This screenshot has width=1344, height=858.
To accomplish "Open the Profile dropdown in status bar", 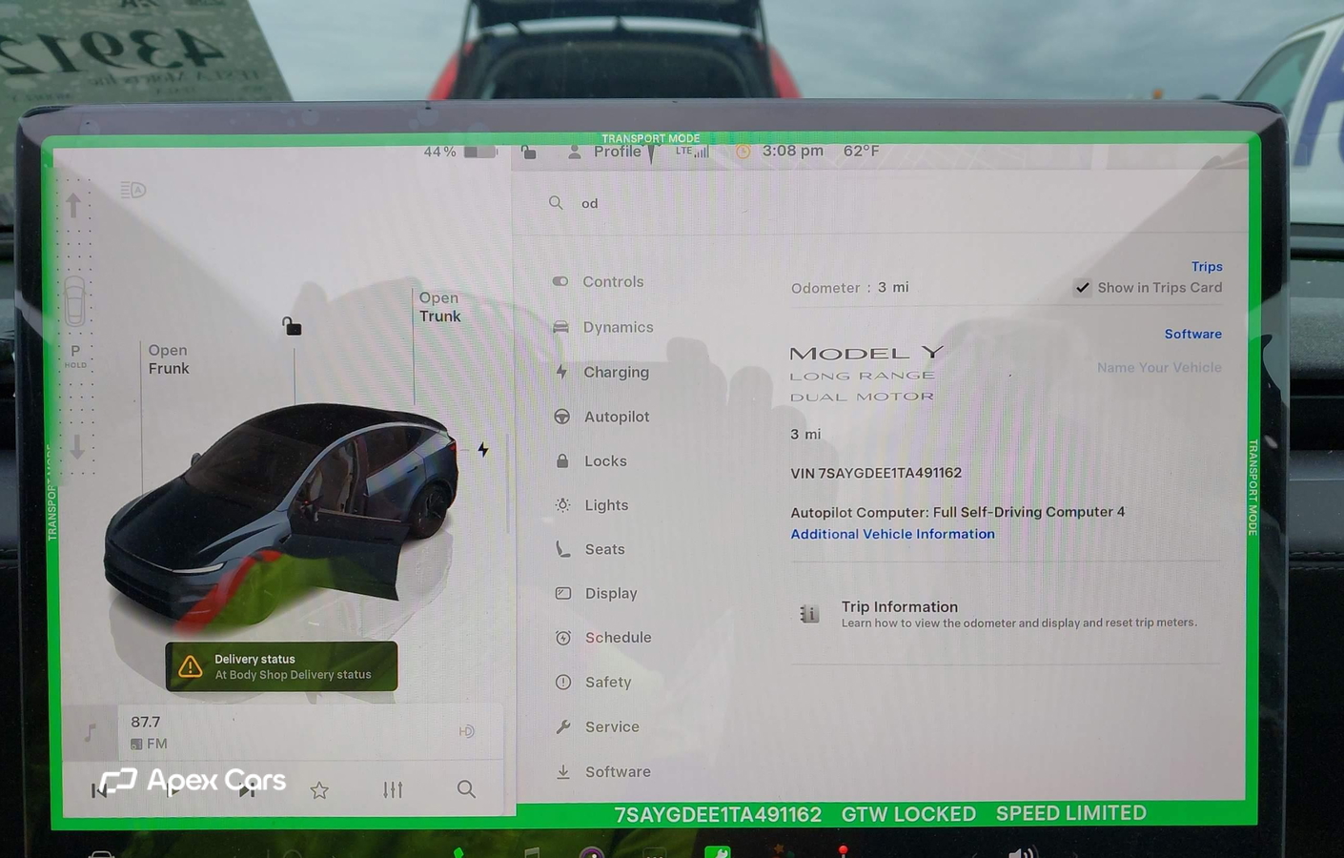I will pos(605,152).
